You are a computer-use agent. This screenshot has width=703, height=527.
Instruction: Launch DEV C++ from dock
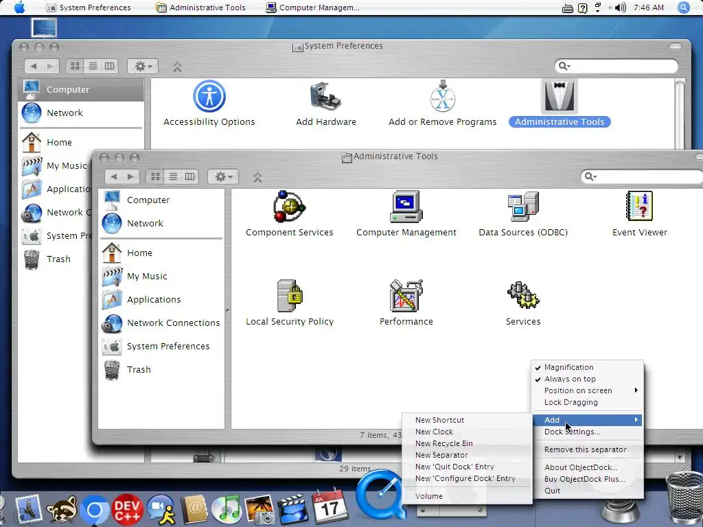pos(127,509)
